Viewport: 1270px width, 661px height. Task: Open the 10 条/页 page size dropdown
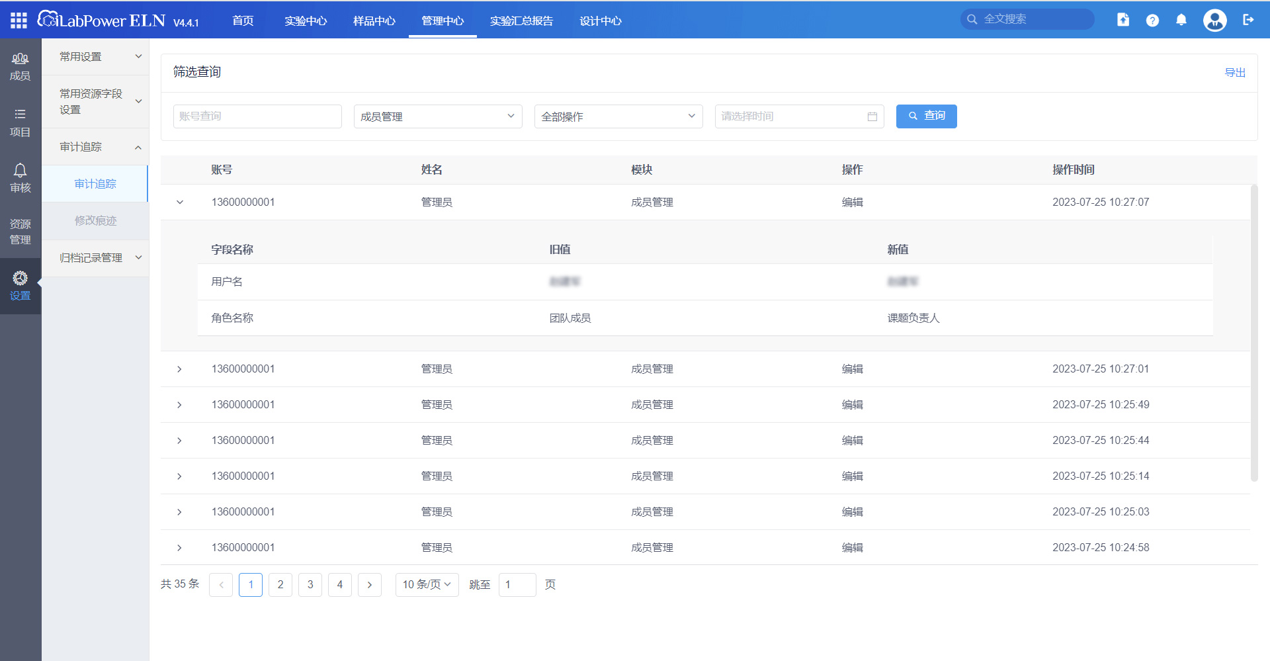pyautogui.click(x=427, y=585)
